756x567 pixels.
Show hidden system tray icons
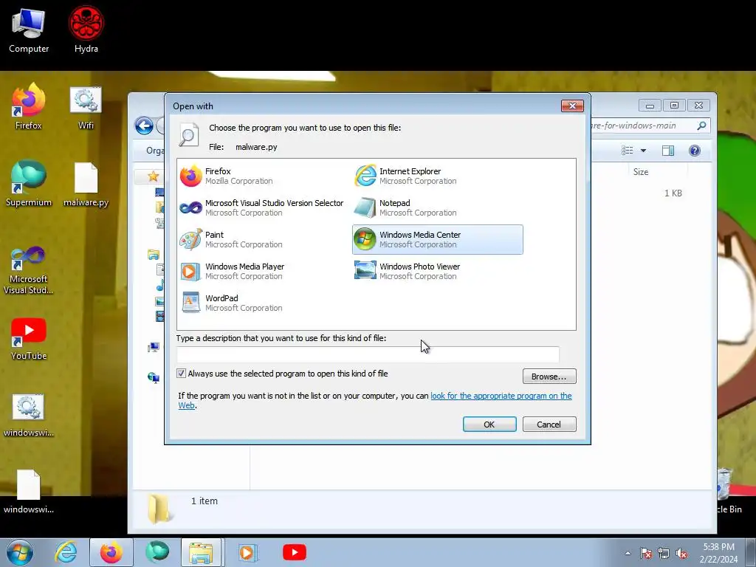point(628,553)
